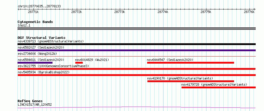Click the thin red esv2734606 line
The width and height of the screenshot is (264, 111).
click(136, 57)
